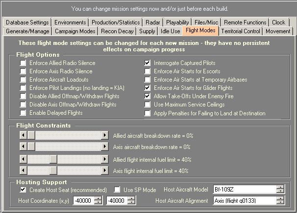Toggle Use SP Mode checkbox
Image resolution: width=297 pixels, height=213 pixels.
click(x=118, y=190)
